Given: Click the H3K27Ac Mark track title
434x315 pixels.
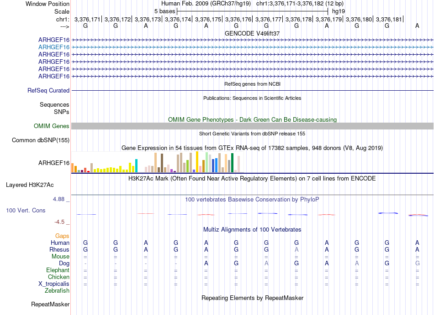Looking at the screenshot, I should pyautogui.click(x=252, y=178).
